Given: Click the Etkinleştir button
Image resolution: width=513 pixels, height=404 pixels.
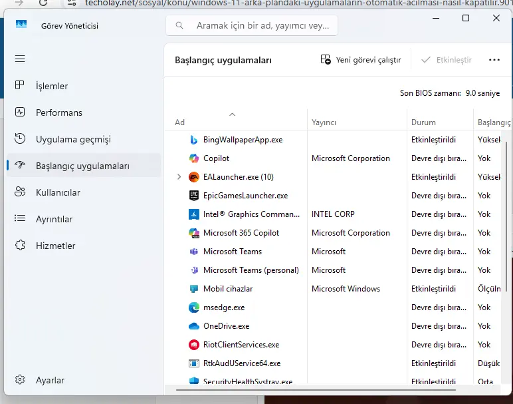Looking at the screenshot, I should click(x=447, y=60).
